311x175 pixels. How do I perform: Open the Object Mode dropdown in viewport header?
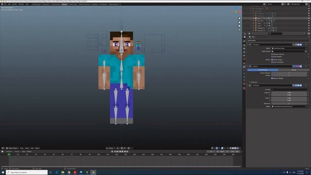(12, 148)
